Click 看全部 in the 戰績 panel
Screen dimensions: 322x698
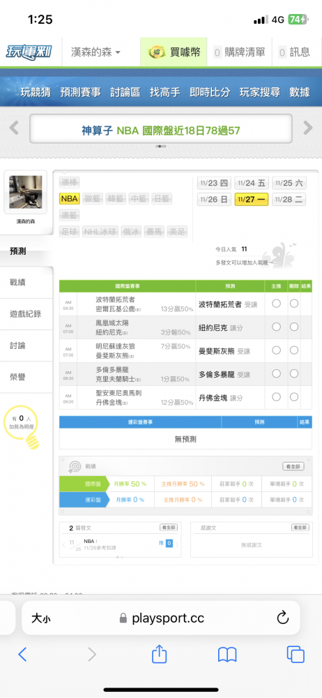coord(293,466)
